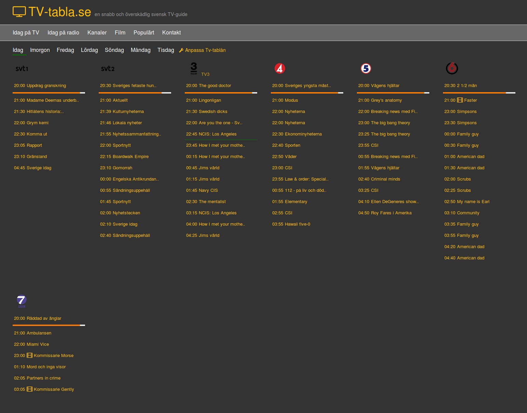Viewport: 527px width, 413px height.
Task: Open the TV4 red circle logo
Action: point(280,69)
